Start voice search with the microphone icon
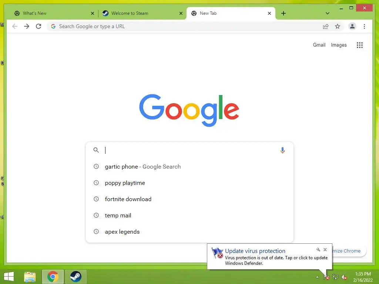This screenshot has height=284, width=379. tap(282, 150)
